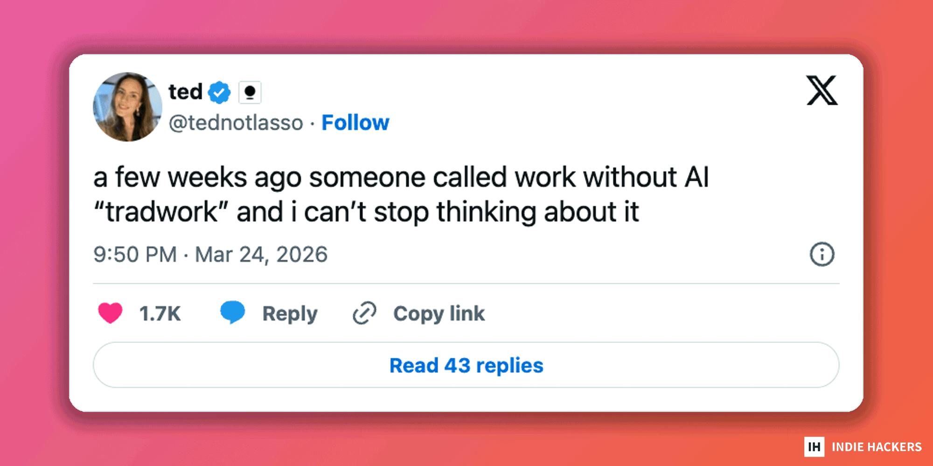The height and width of the screenshot is (466, 933).
Task: Open "Read 43 replies"
Action: point(466,365)
